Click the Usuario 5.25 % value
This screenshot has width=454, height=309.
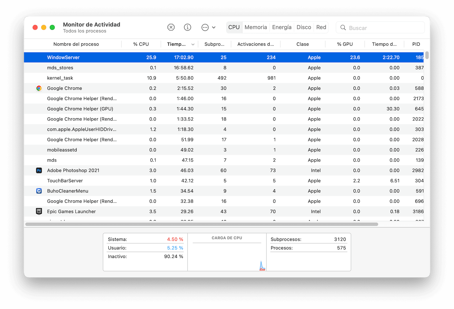pos(175,248)
